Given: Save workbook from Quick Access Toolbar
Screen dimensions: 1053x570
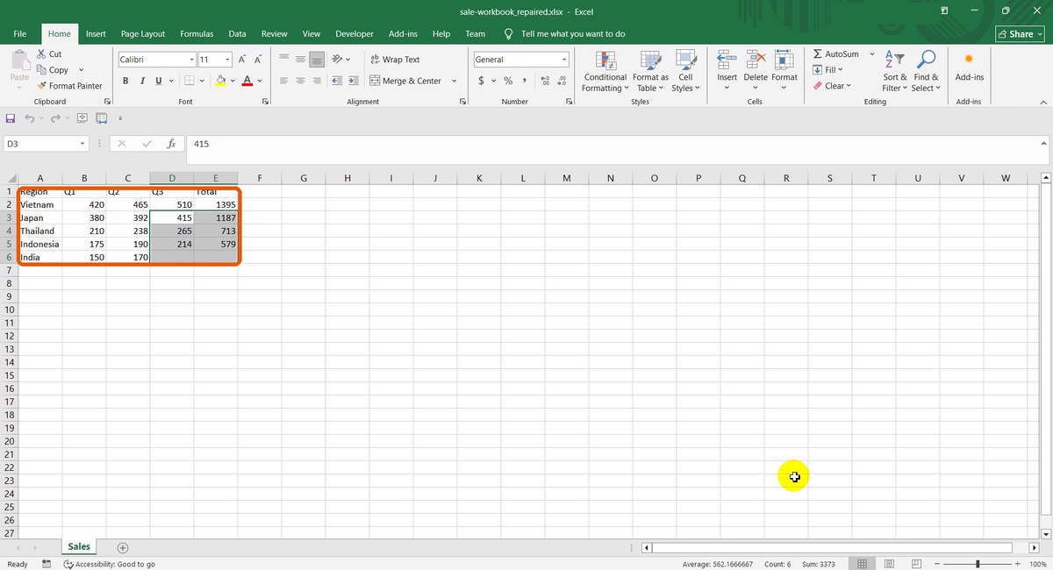Looking at the screenshot, I should pos(11,118).
